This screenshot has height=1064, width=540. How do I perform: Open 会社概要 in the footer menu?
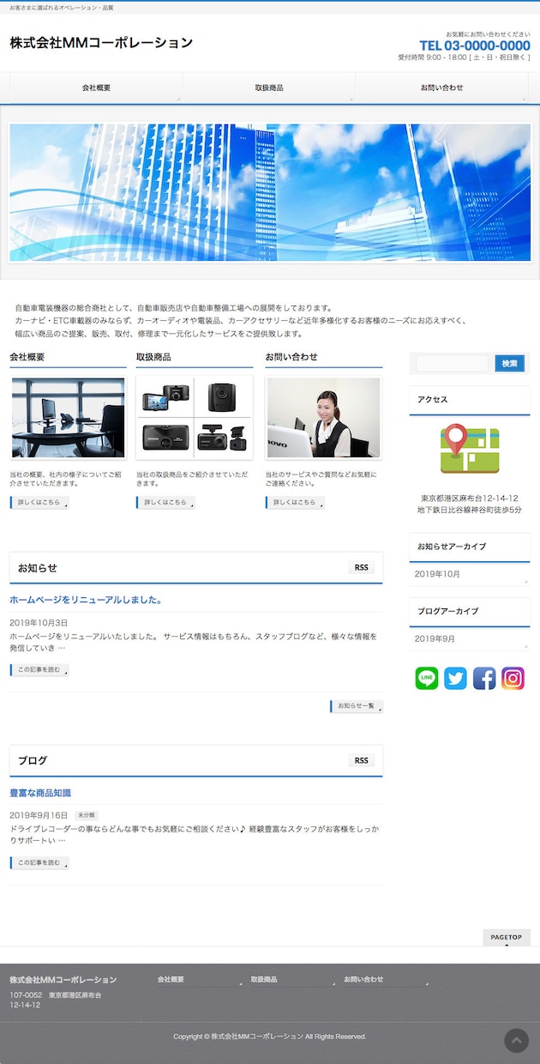click(x=171, y=979)
